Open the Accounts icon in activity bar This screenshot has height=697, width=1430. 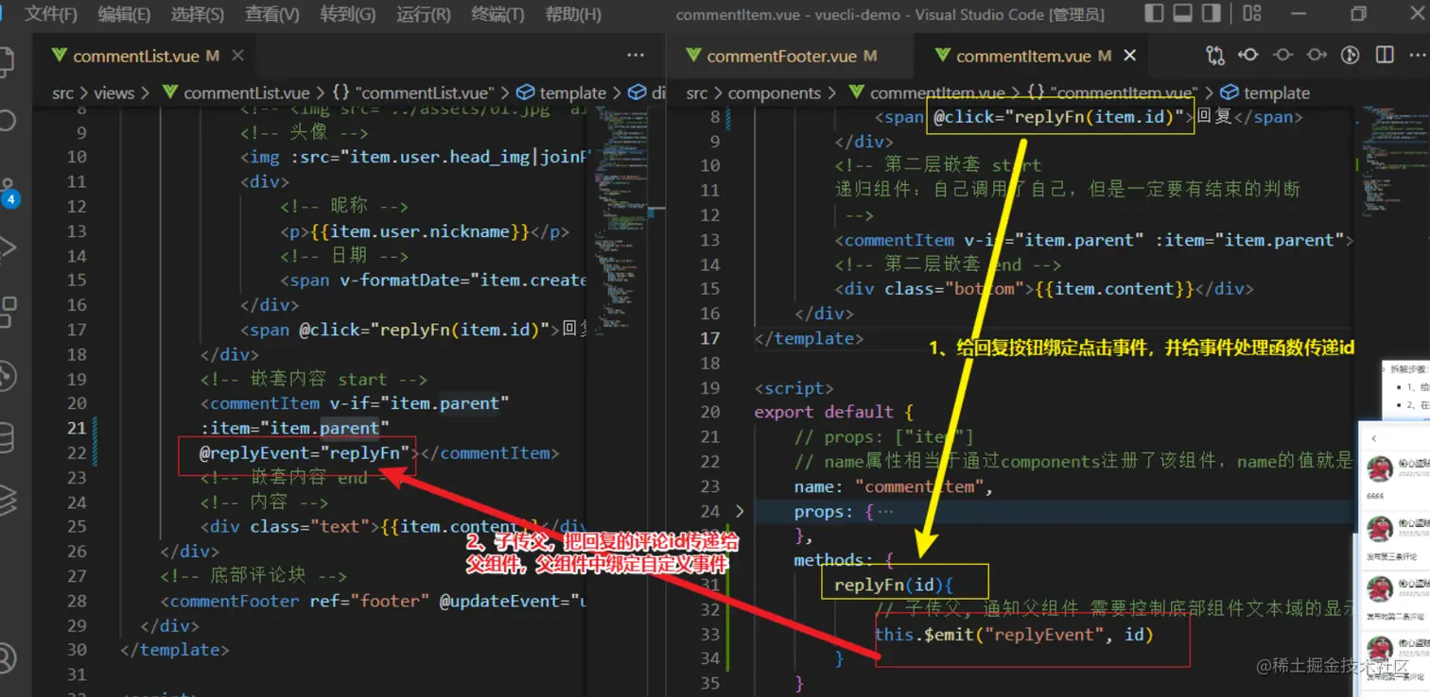8,657
